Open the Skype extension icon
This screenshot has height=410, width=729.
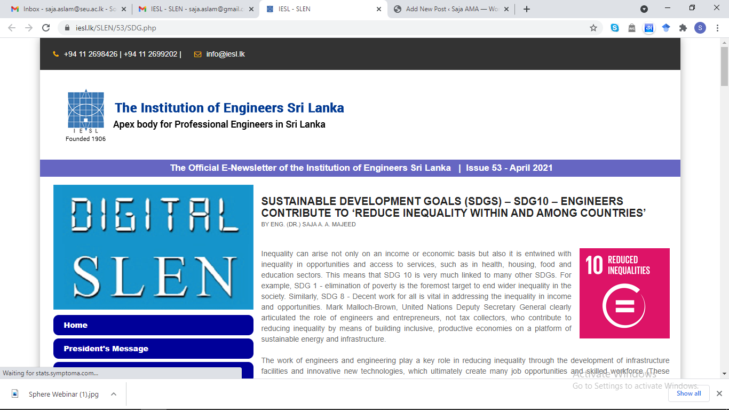[615, 28]
